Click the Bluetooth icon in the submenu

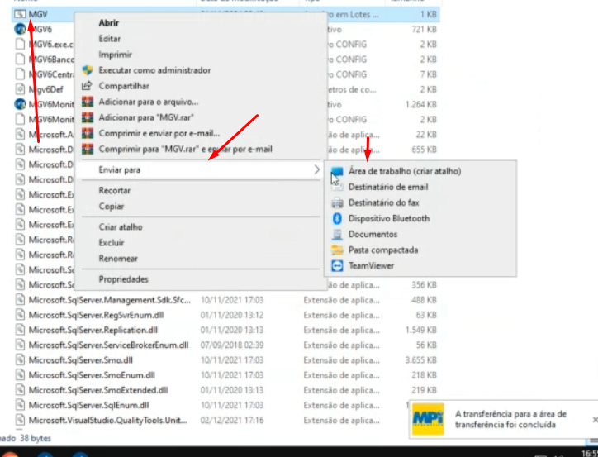pyautogui.click(x=336, y=218)
